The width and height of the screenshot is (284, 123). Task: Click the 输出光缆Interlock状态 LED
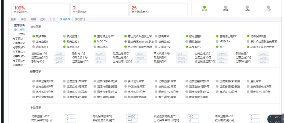[125, 41]
